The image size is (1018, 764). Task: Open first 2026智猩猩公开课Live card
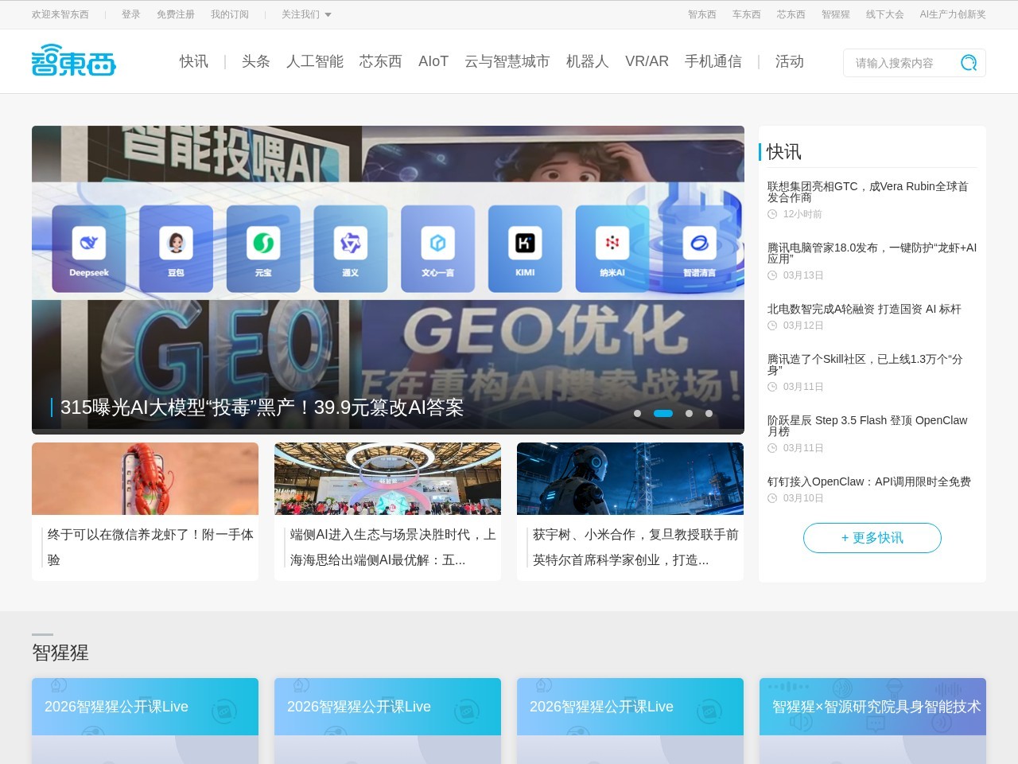[x=145, y=707]
